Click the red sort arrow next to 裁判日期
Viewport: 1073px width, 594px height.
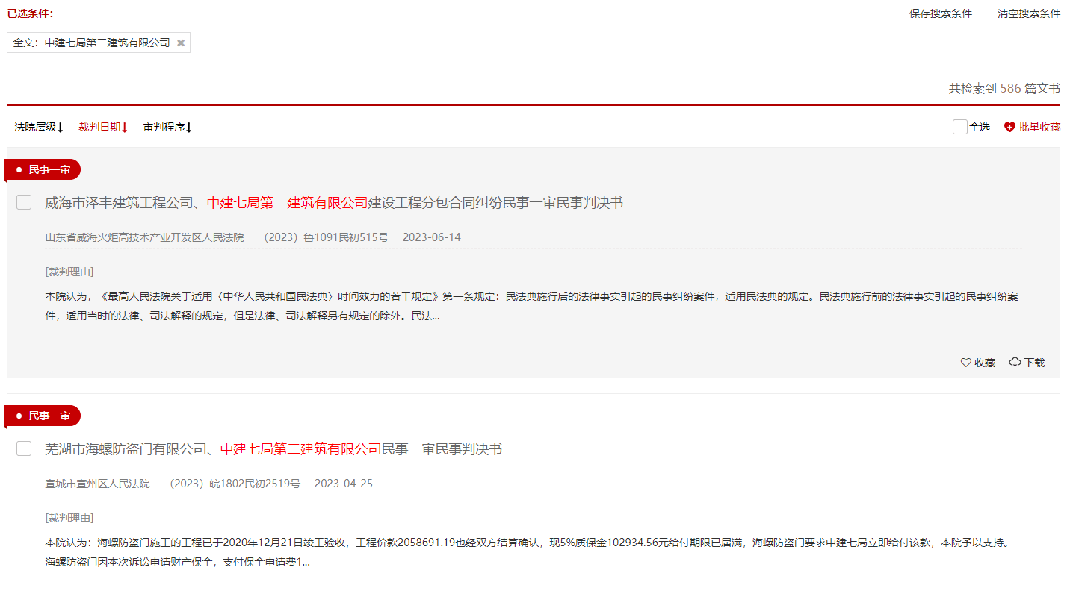click(125, 128)
